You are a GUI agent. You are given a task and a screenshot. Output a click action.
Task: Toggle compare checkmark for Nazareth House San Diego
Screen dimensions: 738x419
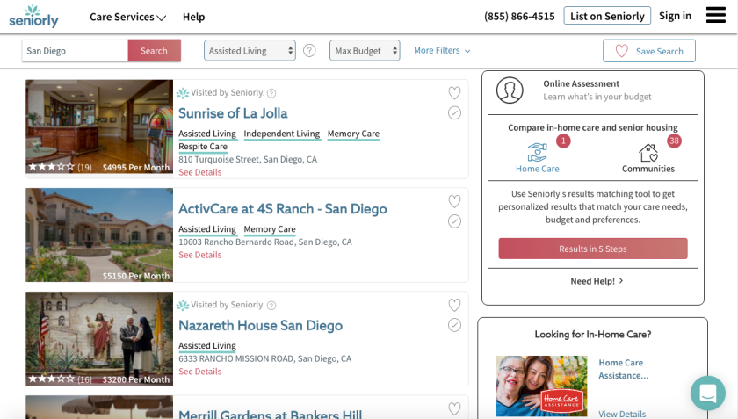pyautogui.click(x=454, y=325)
